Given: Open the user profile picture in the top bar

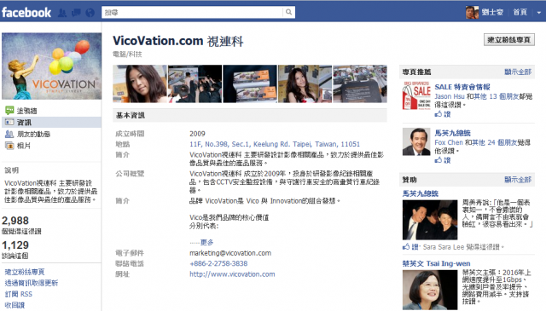Looking at the screenshot, I should click(472, 12).
